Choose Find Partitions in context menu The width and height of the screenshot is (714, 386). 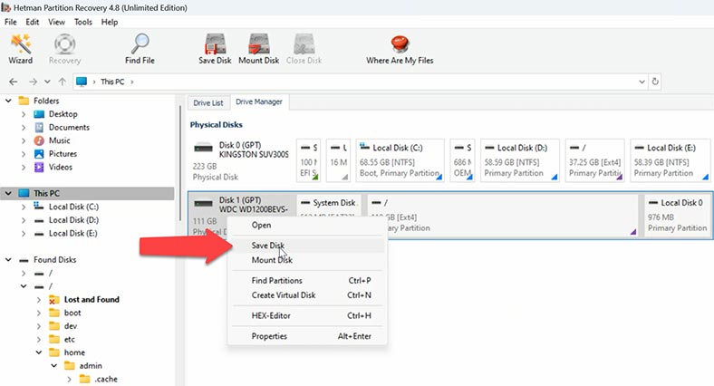click(307, 280)
